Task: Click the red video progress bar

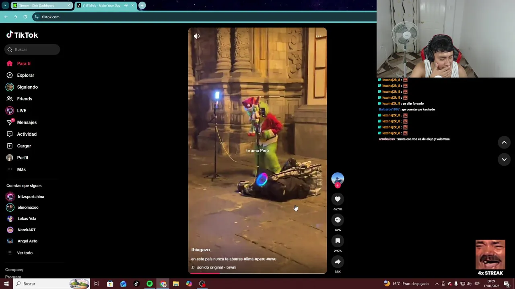Action: pyautogui.click(x=205, y=273)
